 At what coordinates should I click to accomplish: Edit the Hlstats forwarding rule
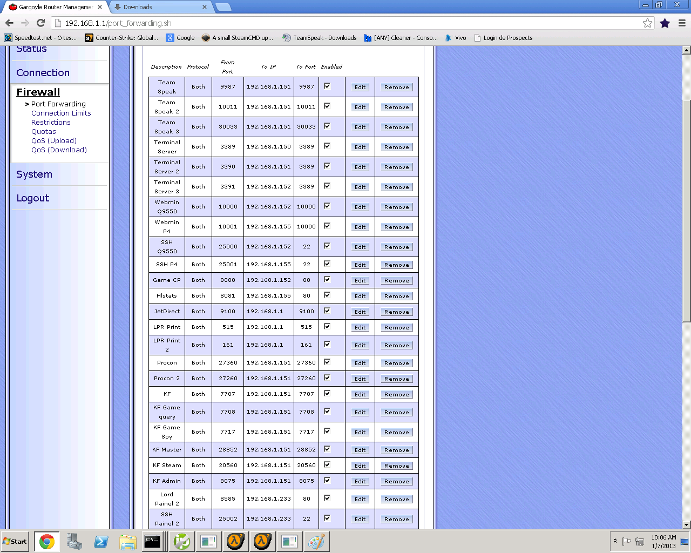(360, 296)
